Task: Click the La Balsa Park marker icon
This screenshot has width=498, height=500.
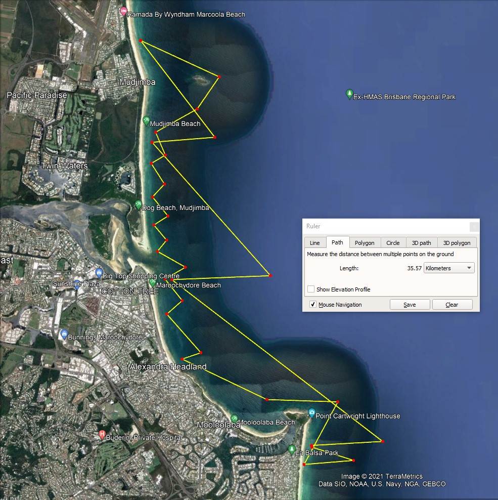Action: 292,449
